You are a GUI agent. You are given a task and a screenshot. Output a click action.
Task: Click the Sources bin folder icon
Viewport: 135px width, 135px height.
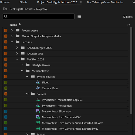pos(33,94)
